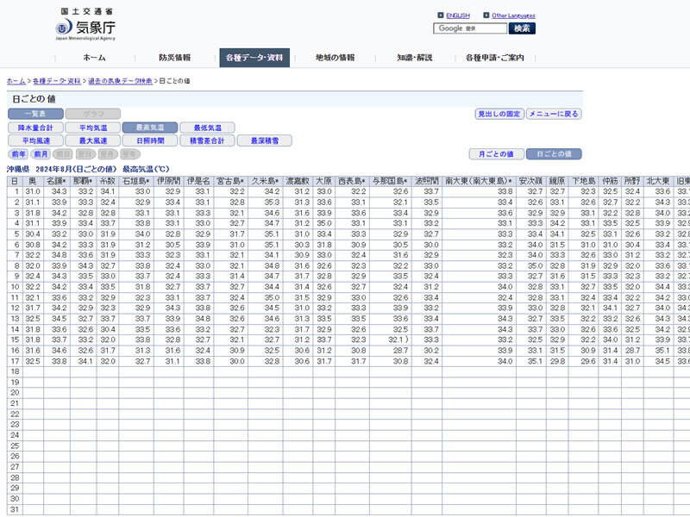The width and height of the screenshot is (690, 517).
Task: Click the 伊是名 station column header
Action: click(x=198, y=181)
